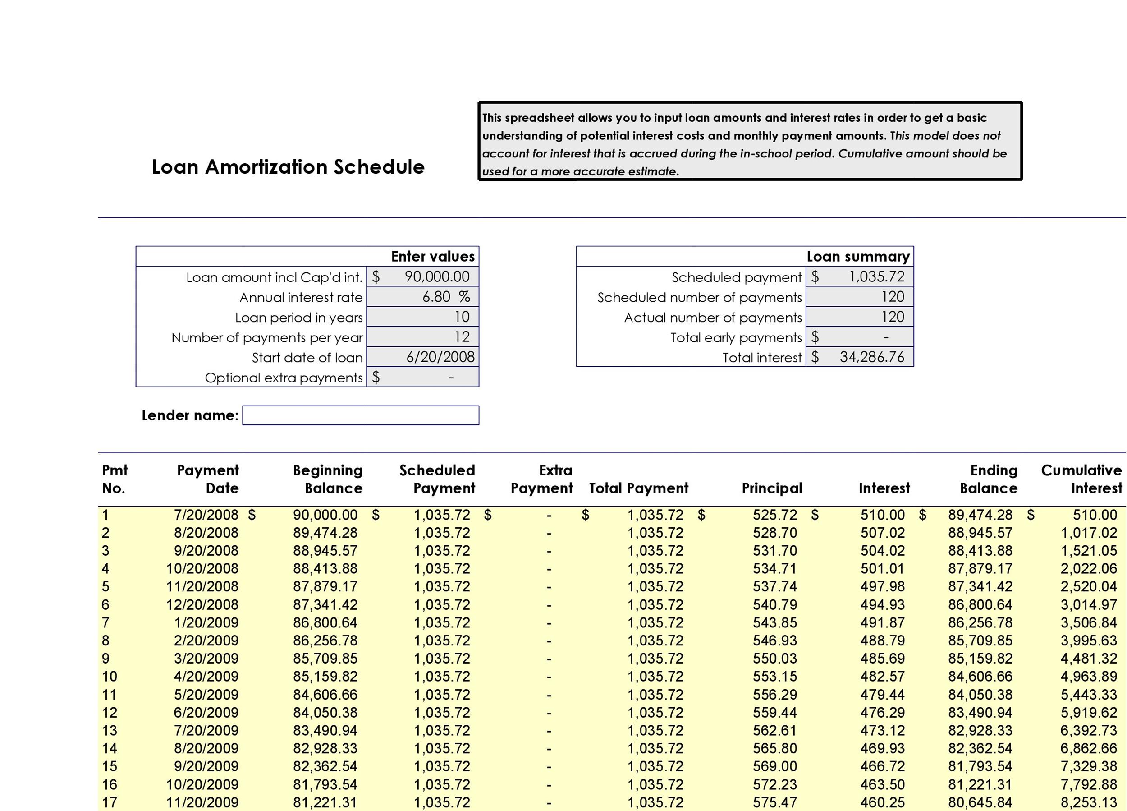Screen dimensions: 1127x811
Task: Click the Cumulative Interest column header
Action: point(1081,479)
